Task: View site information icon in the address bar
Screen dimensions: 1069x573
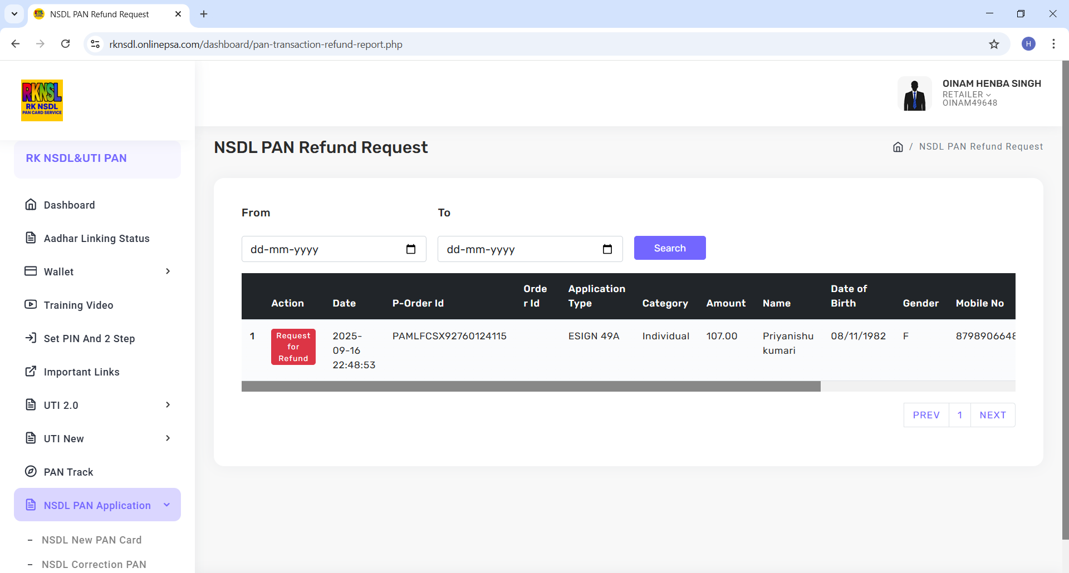Action: coord(95,44)
